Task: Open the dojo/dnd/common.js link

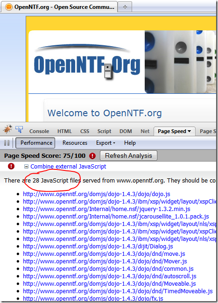Action: click(x=108, y=268)
